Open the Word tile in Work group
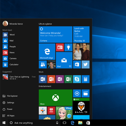 pyautogui.click(x=43, y=79)
